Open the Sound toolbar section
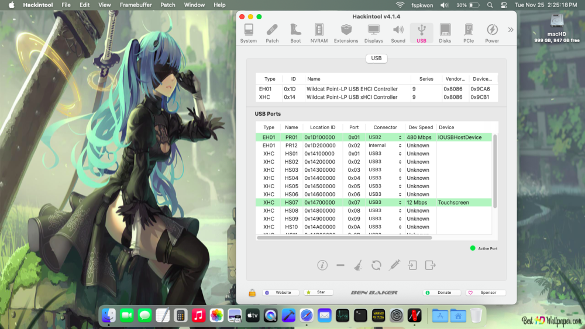 [398, 33]
